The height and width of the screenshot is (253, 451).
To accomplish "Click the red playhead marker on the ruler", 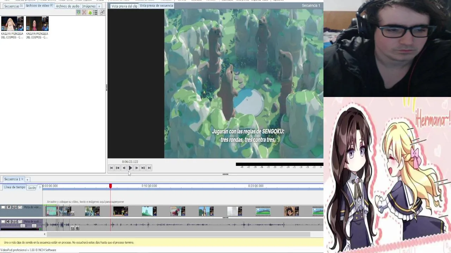I will click(x=110, y=186).
